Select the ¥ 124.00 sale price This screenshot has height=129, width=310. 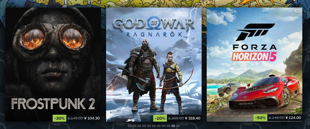[x=293, y=118]
